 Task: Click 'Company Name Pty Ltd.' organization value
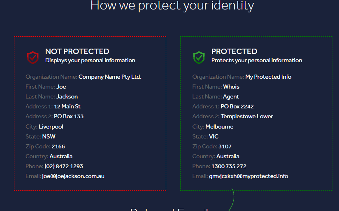point(110,77)
